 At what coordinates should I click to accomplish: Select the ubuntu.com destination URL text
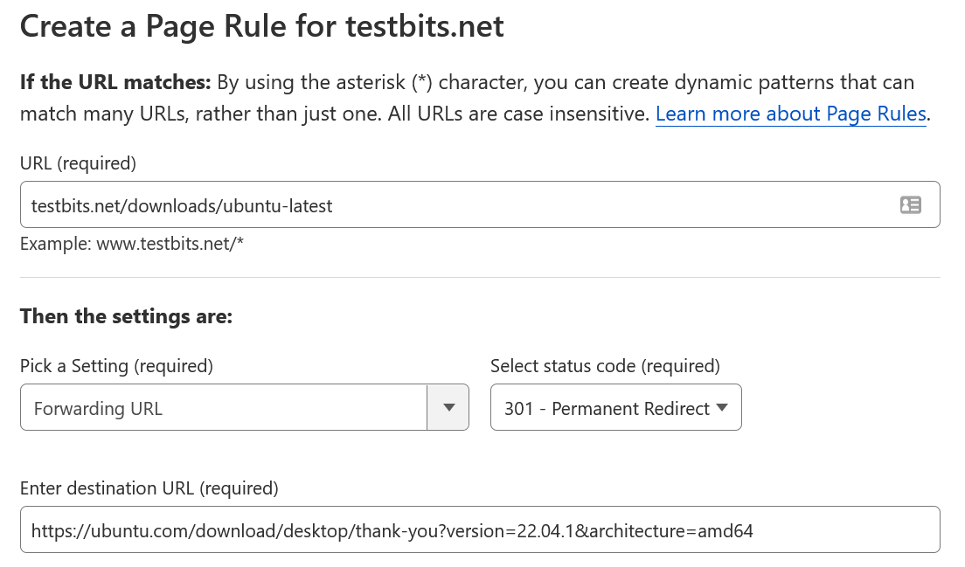tap(391, 529)
